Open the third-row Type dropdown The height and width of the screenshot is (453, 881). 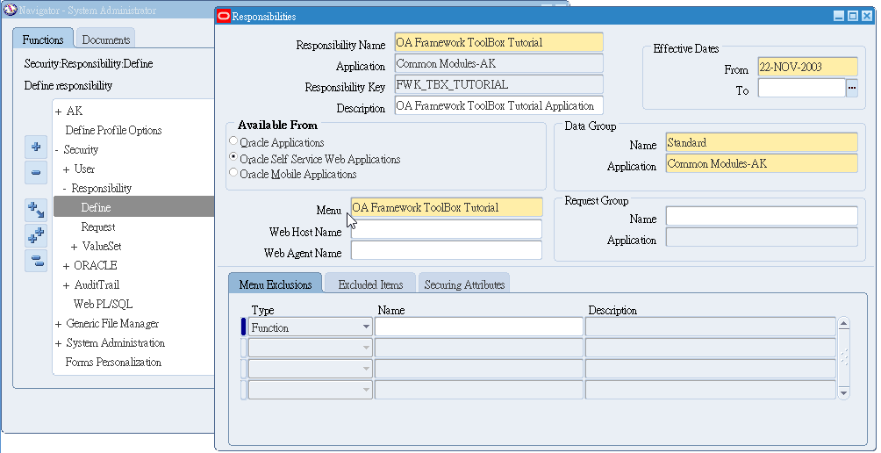(366, 369)
